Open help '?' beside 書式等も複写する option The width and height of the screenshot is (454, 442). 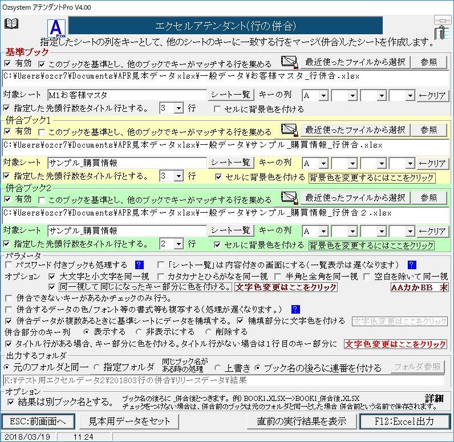click(x=295, y=309)
